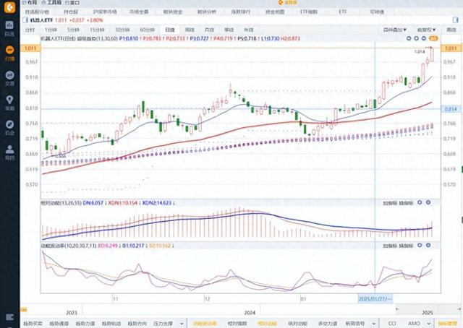Image resolution: width=463 pixels, height=328 pixels.
Task: Click the 2025/01/27 date marker
Action: [x=375, y=299]
